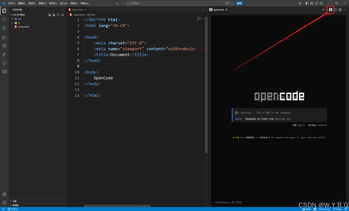Toggle the primary side bar visibility

(x=307, y=3)
